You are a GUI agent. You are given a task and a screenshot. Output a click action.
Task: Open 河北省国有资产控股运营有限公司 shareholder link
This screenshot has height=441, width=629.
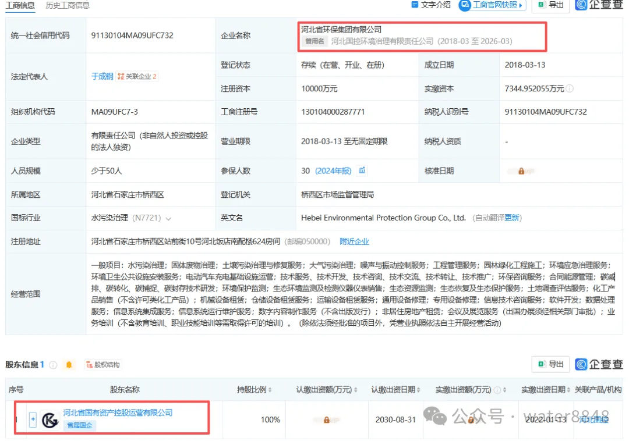118,412
